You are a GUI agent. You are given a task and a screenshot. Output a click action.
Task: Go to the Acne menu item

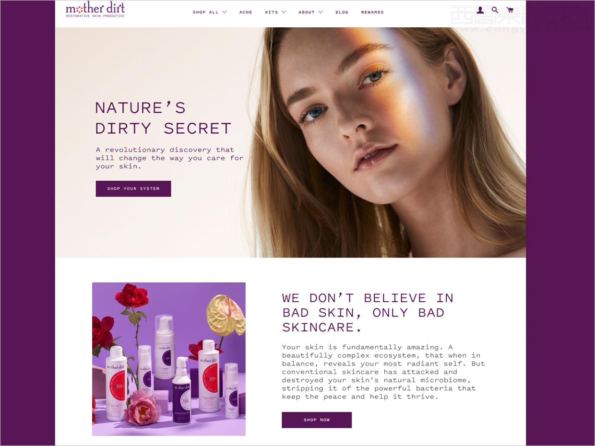246,12
